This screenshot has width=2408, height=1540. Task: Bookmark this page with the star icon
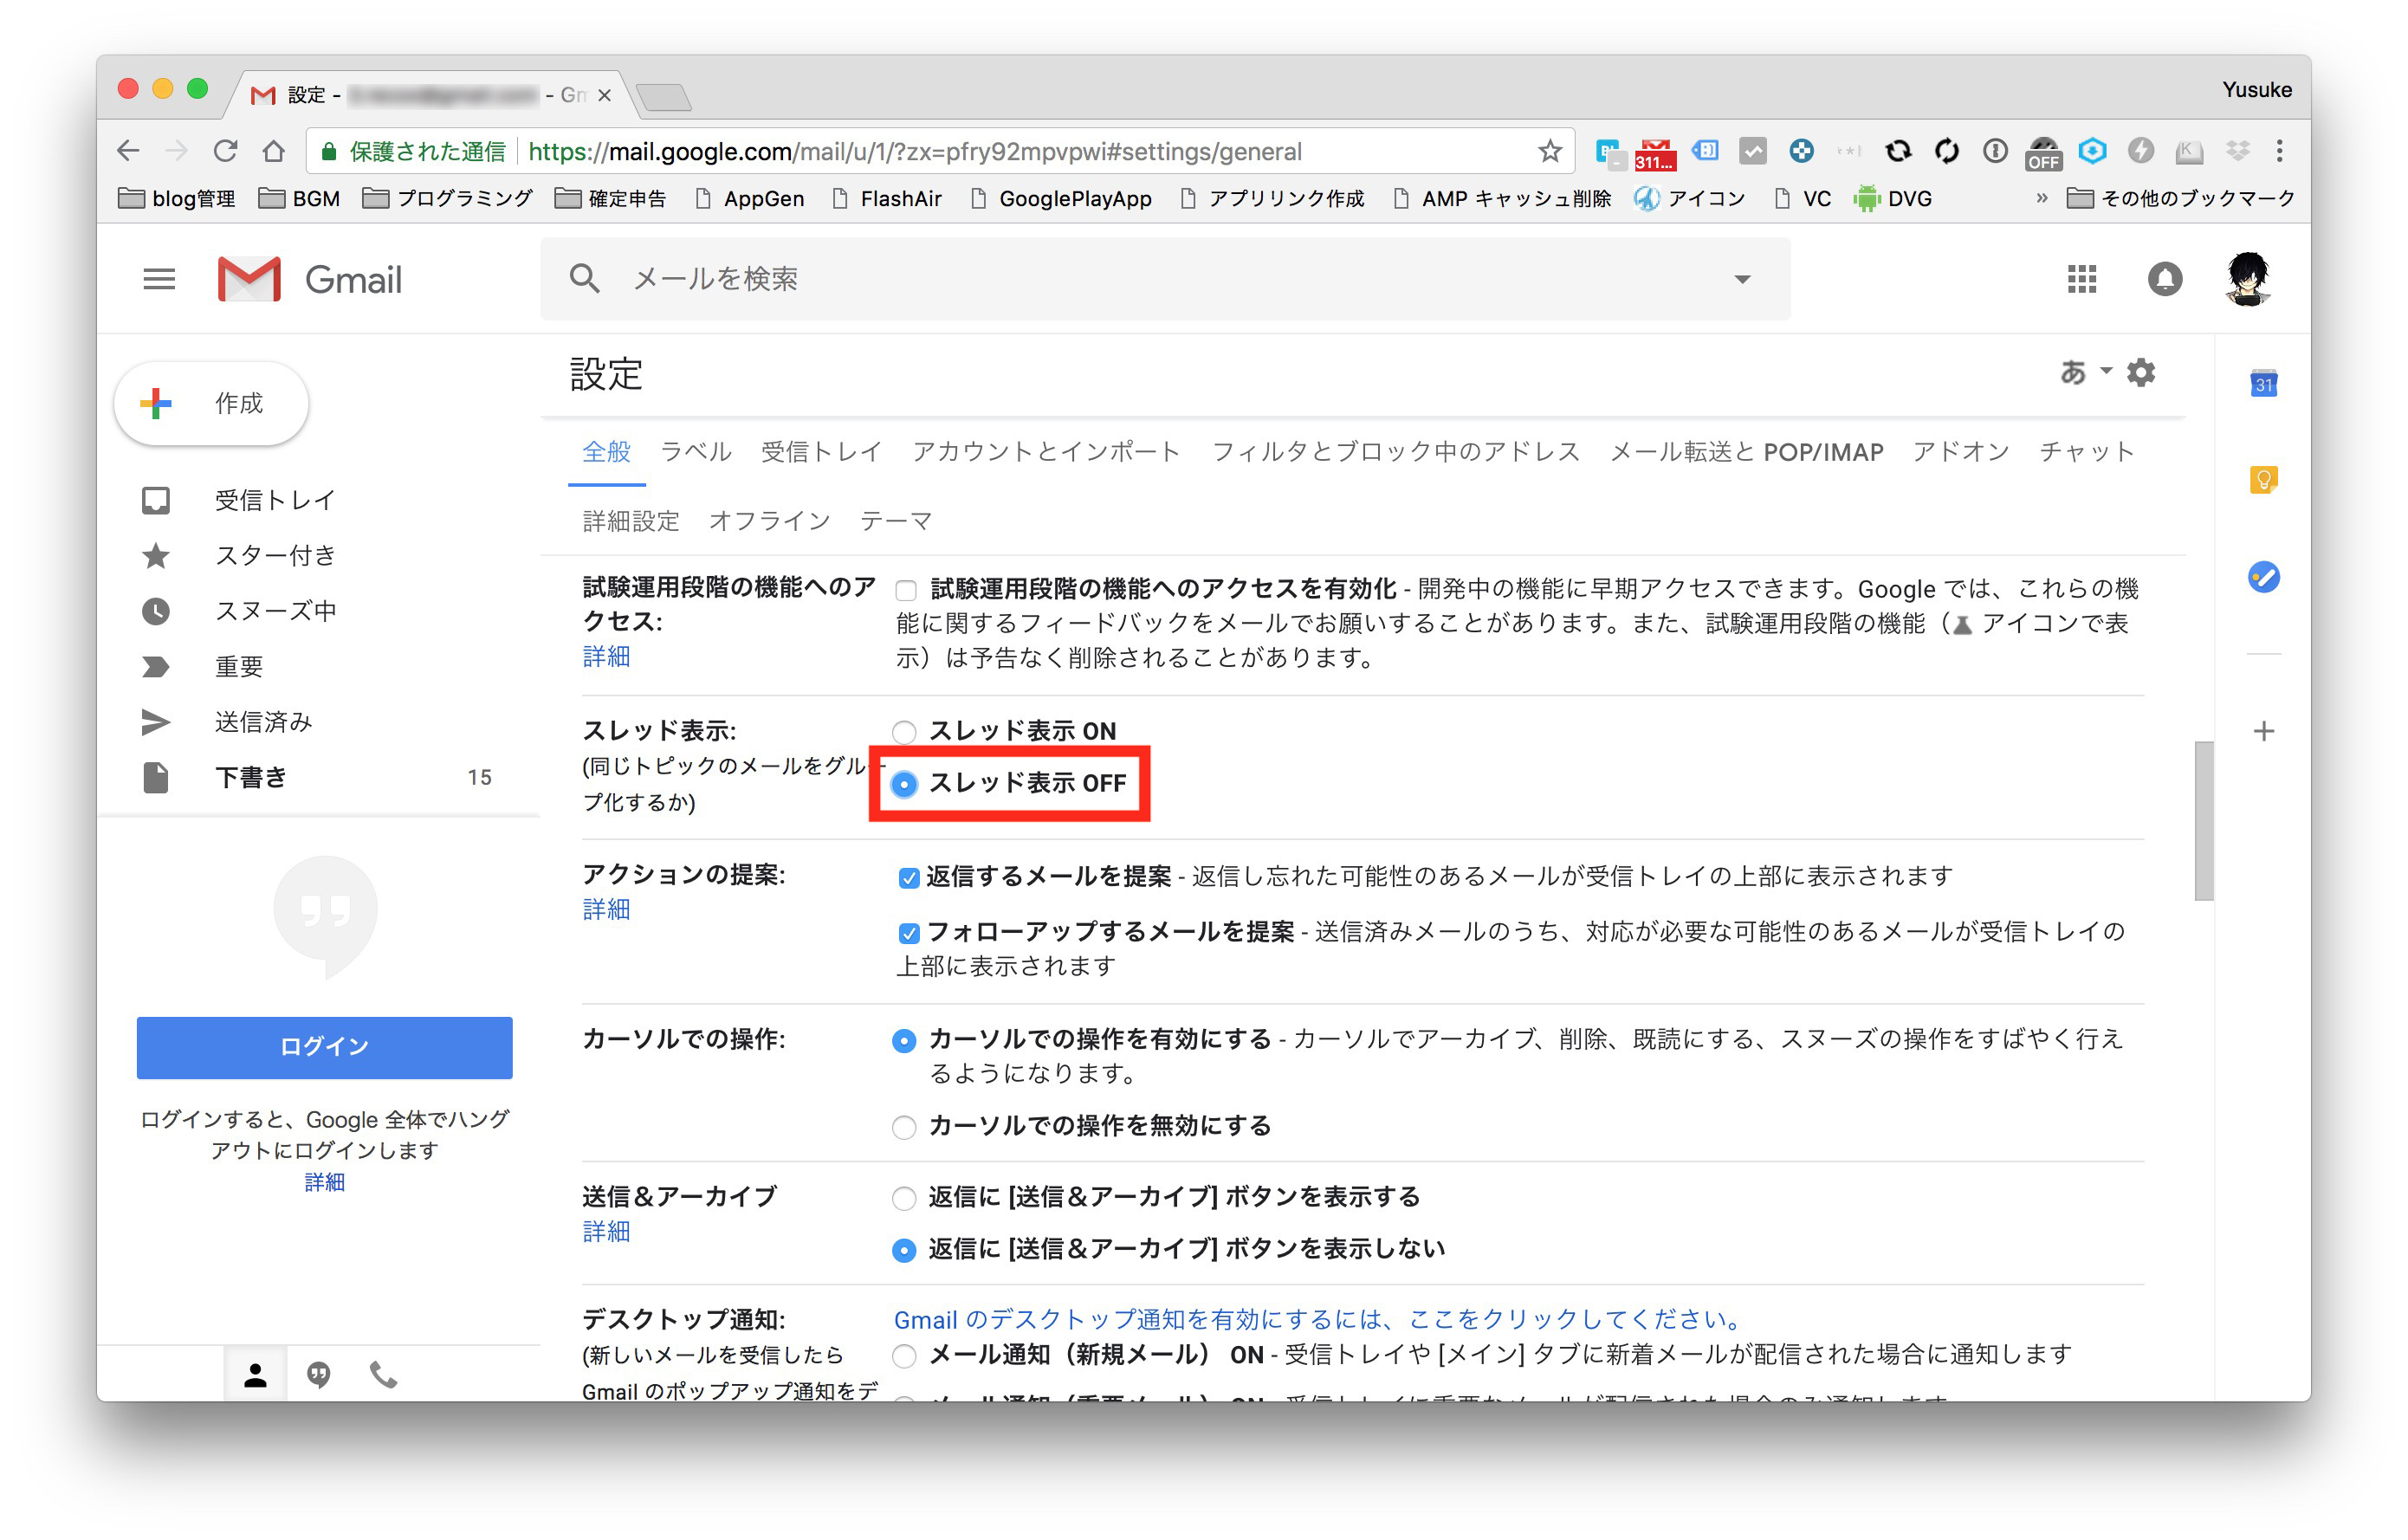click(1549, 151)
